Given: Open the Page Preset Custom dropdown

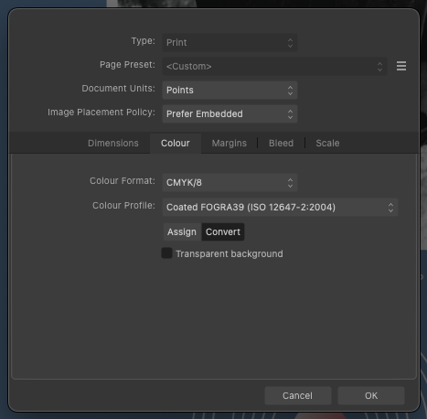Looking at the screenshot, I should click(274, 66).
